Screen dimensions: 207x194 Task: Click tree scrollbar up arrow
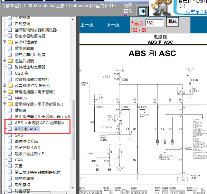[73, 20]
